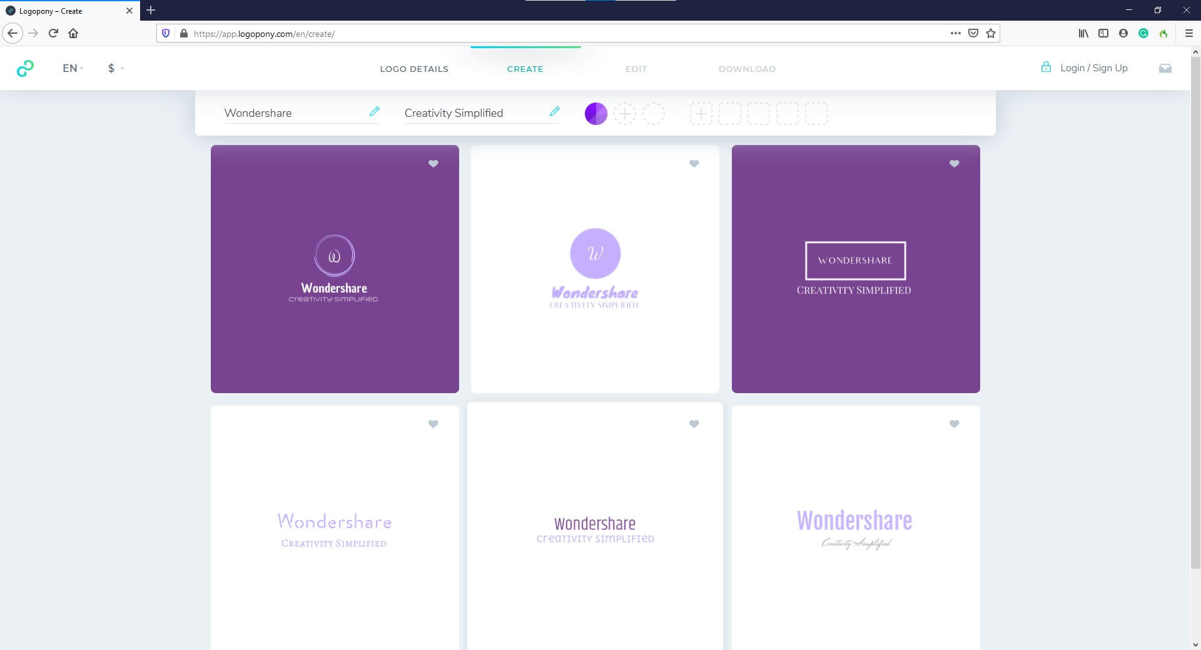1201x650 pixels.
Task: Open the $ currency dropdown
Action: (116, 68)
